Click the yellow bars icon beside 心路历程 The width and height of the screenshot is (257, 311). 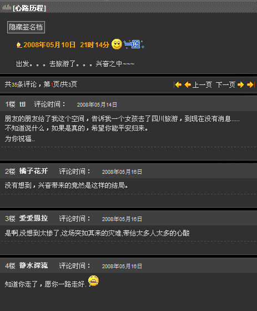point(7,7)
